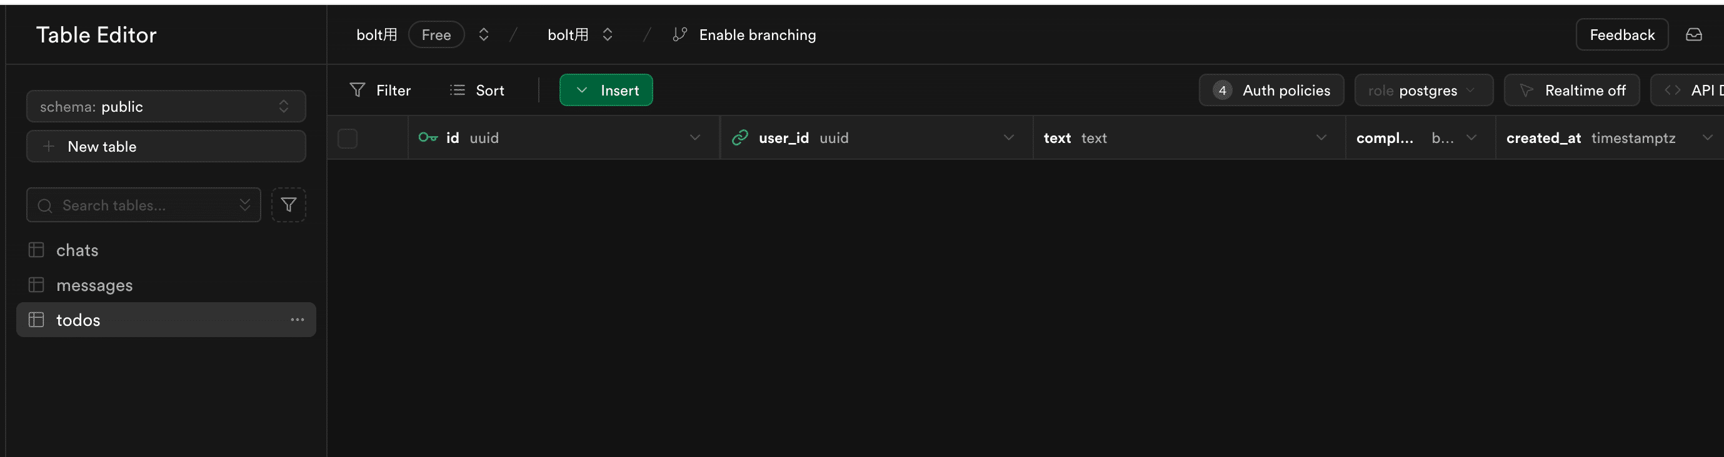Click the filter funnel icon beside table search
1724x457 pixels.
[288, 205]
